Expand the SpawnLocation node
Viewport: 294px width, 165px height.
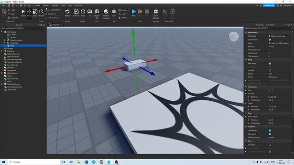5,40
